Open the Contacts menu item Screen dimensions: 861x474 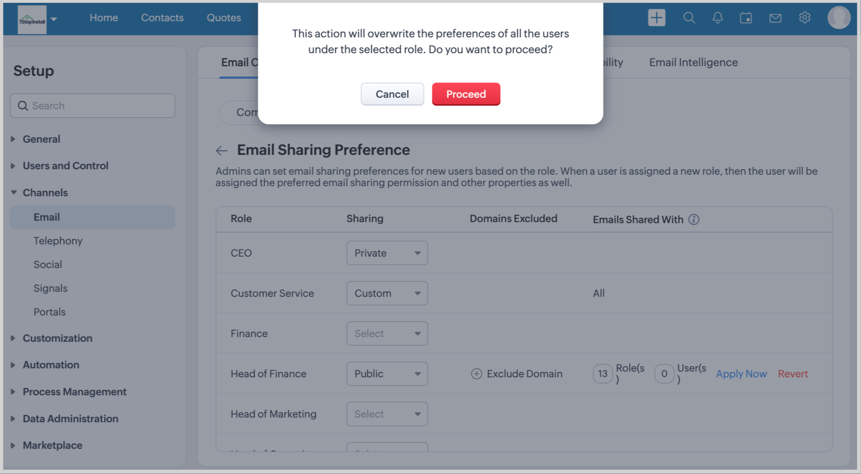(x=162, y=18)
